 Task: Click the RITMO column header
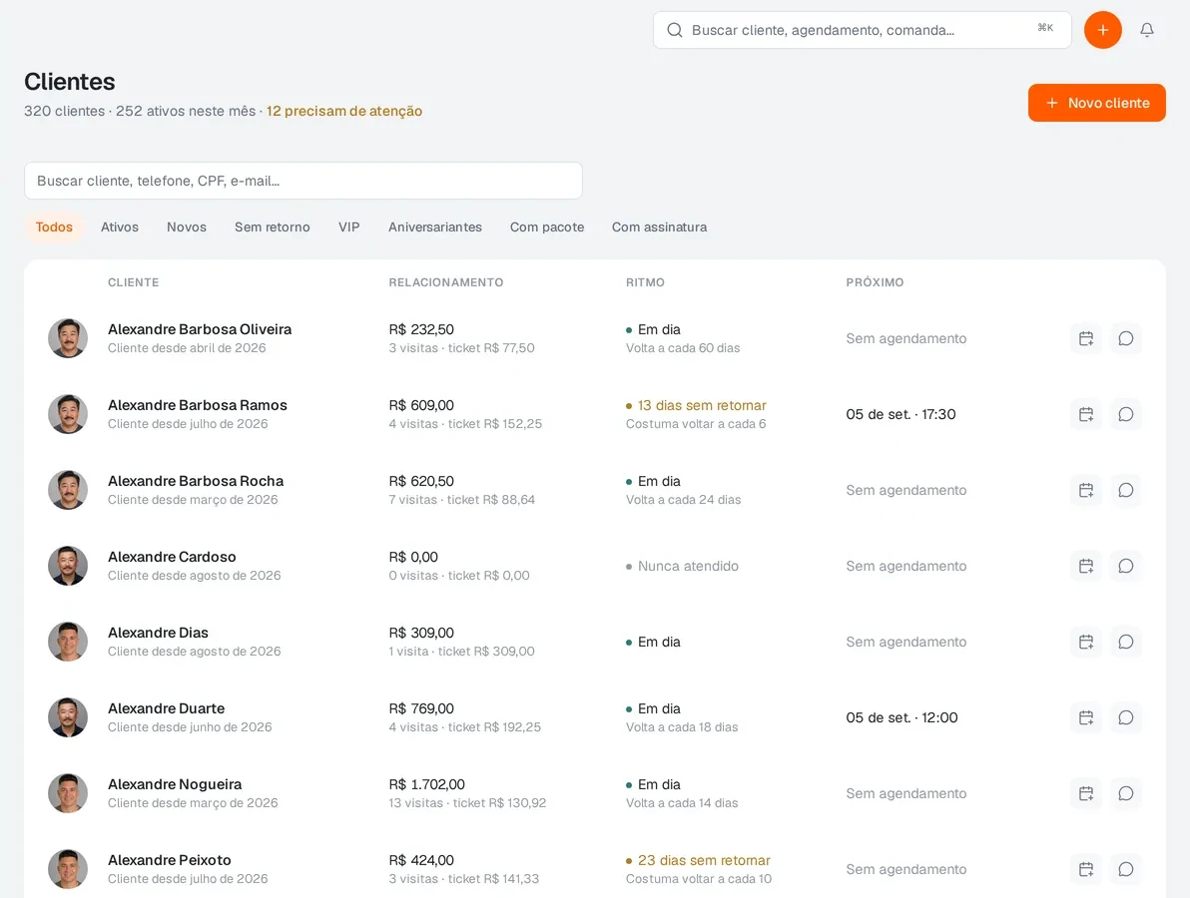(645, 282)
